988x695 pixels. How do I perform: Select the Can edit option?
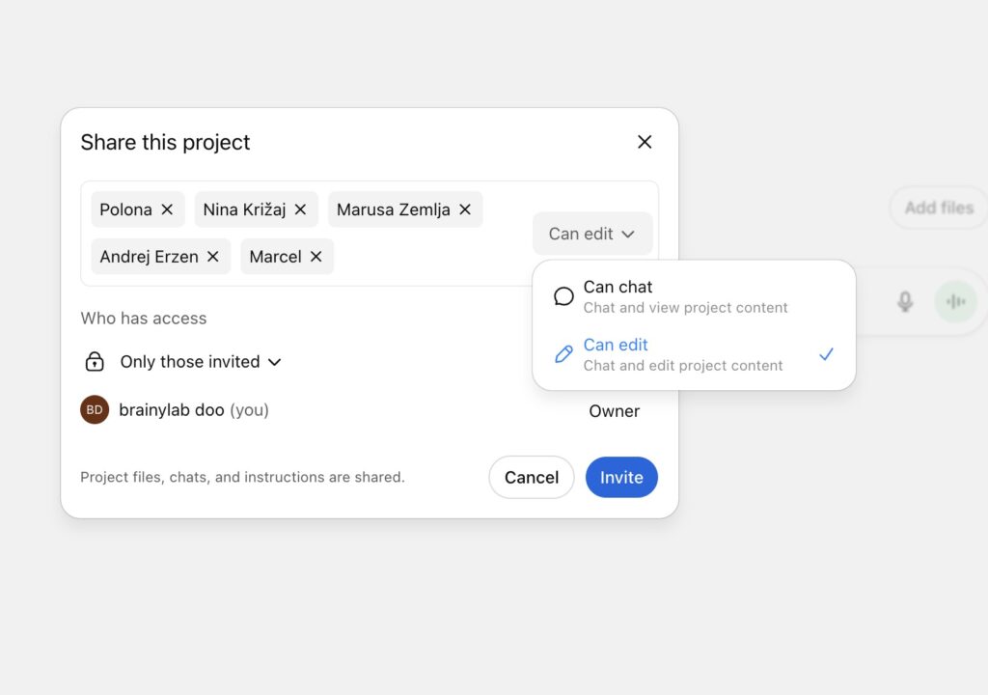pos(685,354)
